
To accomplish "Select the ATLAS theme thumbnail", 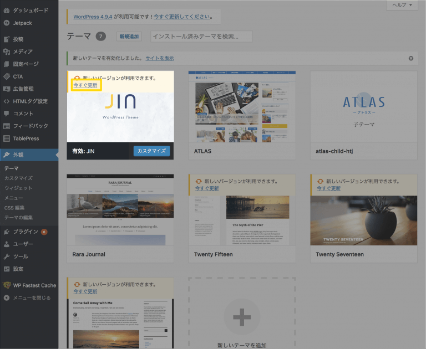I will (x=242, y=107).
